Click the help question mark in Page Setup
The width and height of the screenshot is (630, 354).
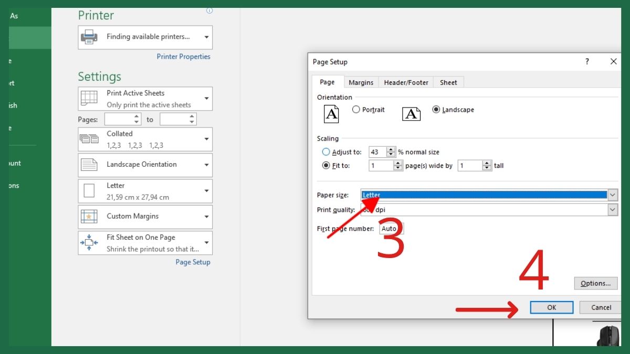click(x=586, y=61)
